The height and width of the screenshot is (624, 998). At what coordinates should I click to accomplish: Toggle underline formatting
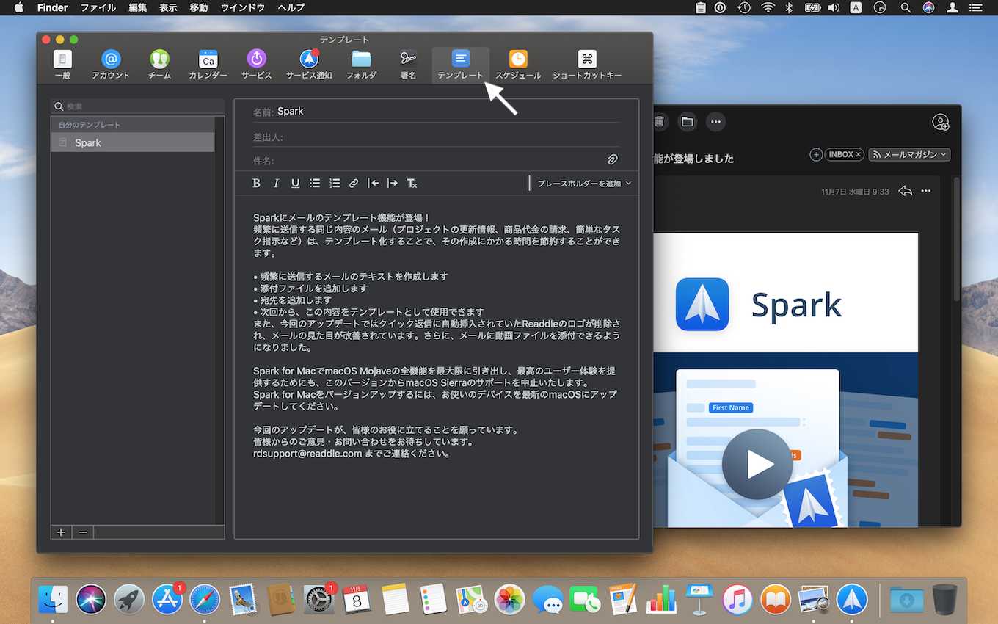click(295, 184)
